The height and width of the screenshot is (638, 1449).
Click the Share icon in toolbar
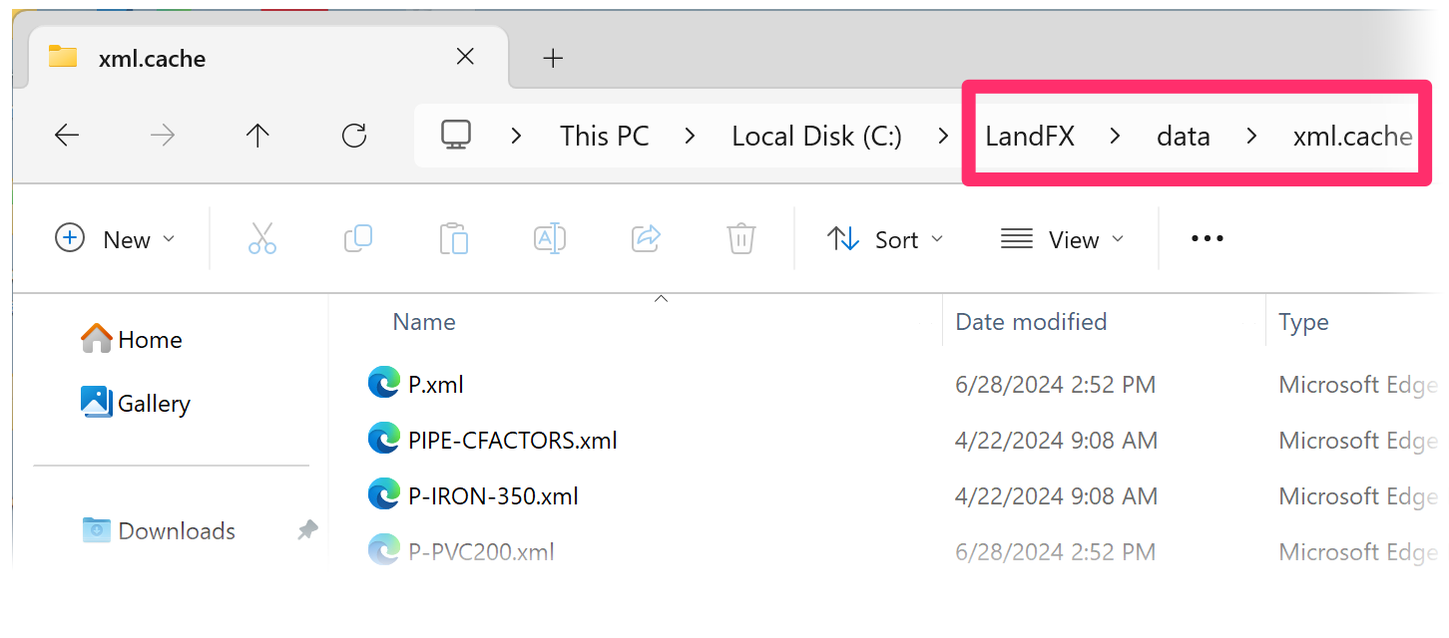[648, 239]
